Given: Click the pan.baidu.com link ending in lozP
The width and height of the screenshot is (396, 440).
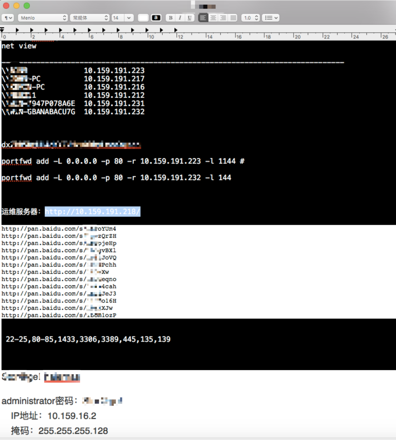Looking at the screenshot, I should (59, 315).
